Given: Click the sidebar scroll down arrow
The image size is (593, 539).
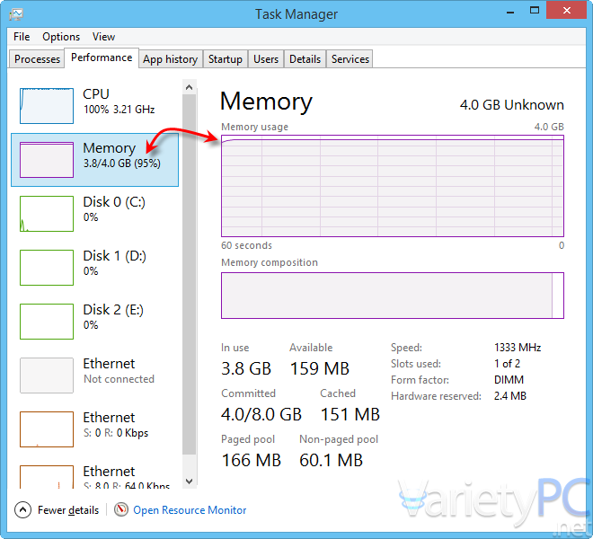Looking at the screenshot, I should tap(189, 482).
